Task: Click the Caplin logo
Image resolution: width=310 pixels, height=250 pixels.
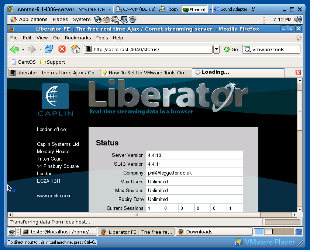Action: (x=55, y=100)
